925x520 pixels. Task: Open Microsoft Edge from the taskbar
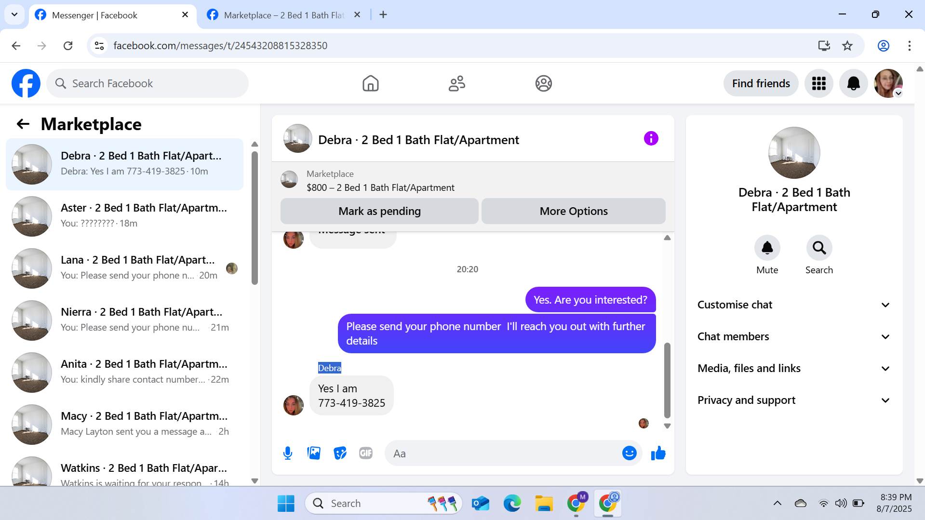512,503
